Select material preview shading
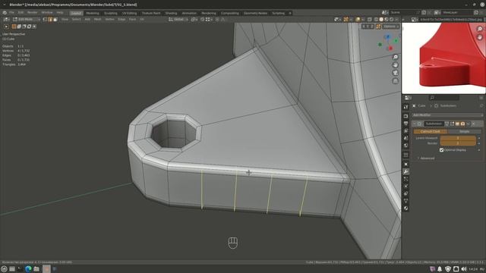 tap(387, 19)
